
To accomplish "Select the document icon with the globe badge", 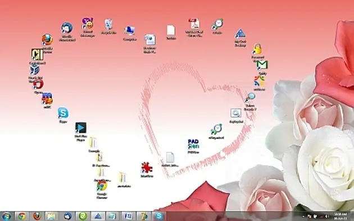I will point(150,40).
